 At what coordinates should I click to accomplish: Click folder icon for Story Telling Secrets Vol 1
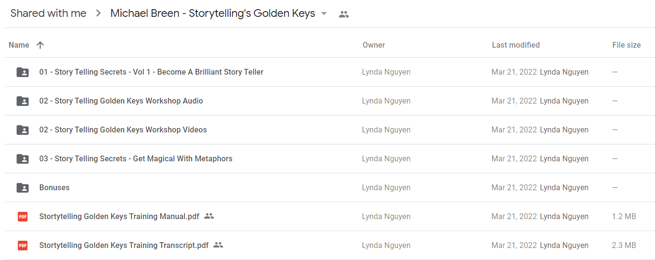coord(23,72)
